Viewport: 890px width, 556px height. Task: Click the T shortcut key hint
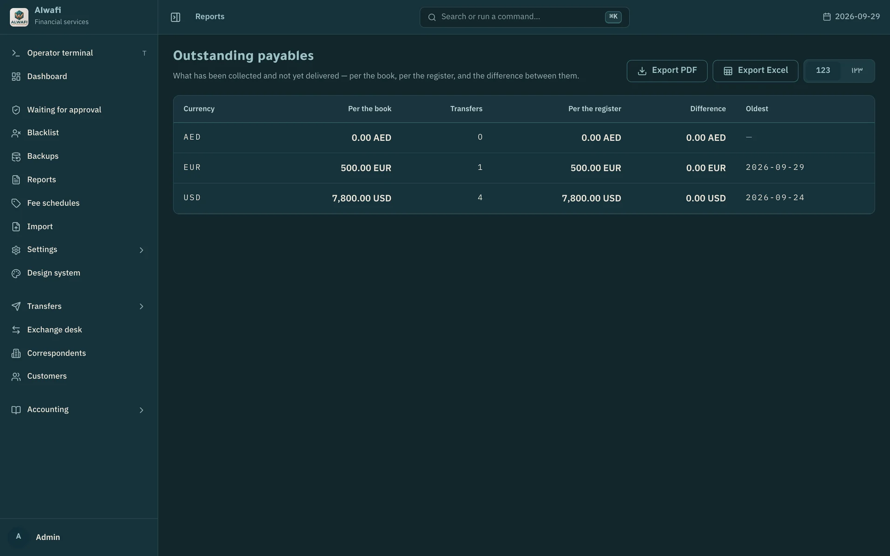144,53
